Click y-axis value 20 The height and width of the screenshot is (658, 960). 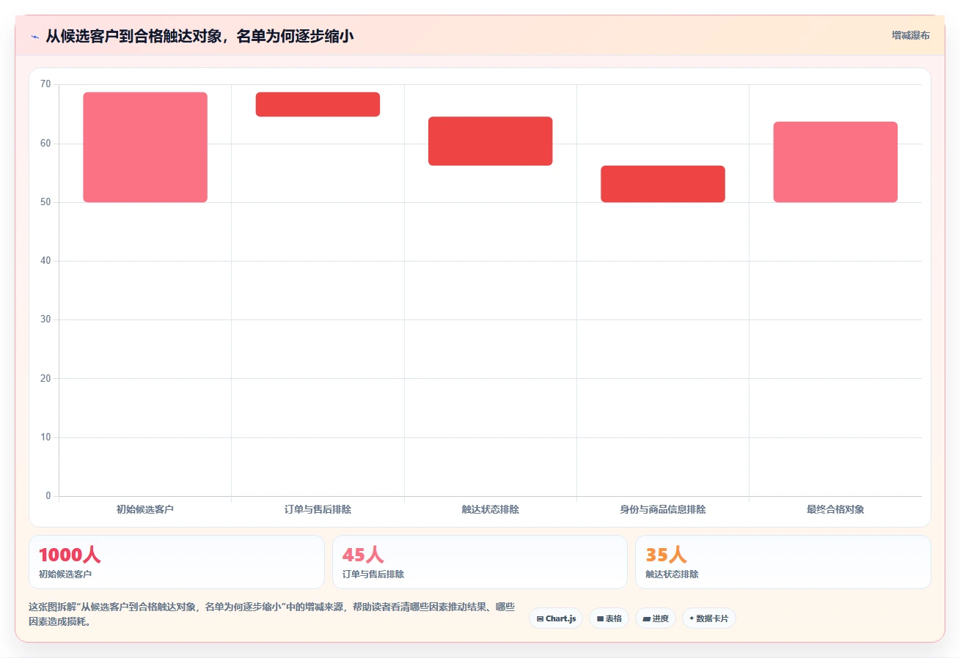pos(45,378)
